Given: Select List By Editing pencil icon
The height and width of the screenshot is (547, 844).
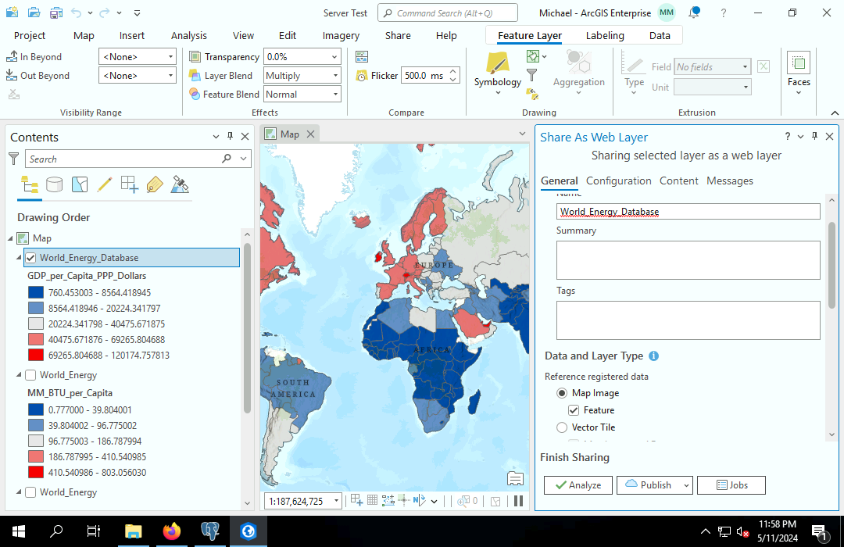Looking at the screenshot, I should pyautogui.click(x=104, y=185).
